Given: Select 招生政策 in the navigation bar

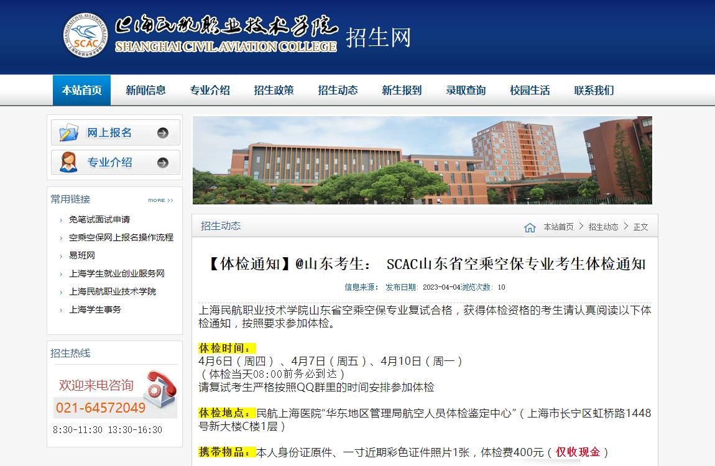Looking at the screenshot, I should pos(274,90).
